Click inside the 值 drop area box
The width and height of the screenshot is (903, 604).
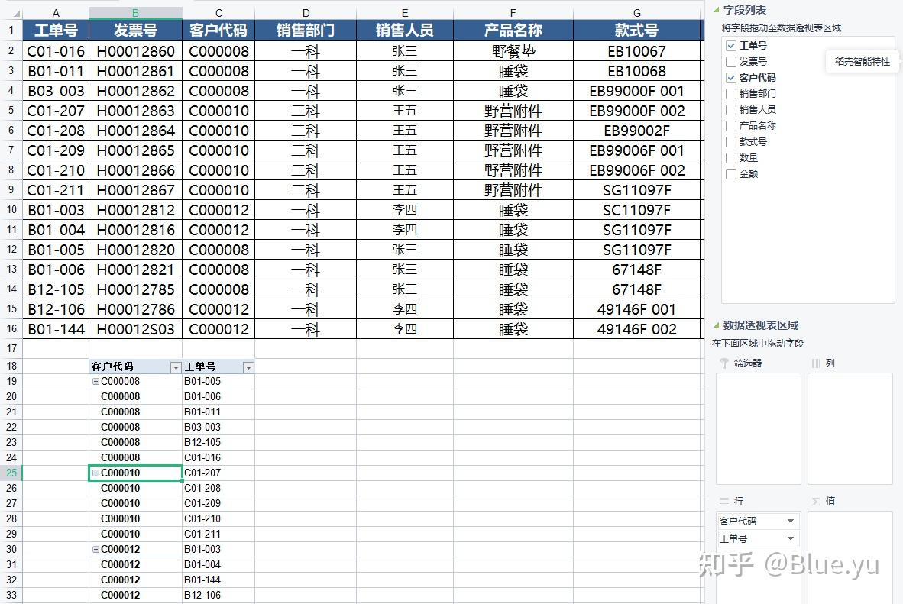point(850,557)
